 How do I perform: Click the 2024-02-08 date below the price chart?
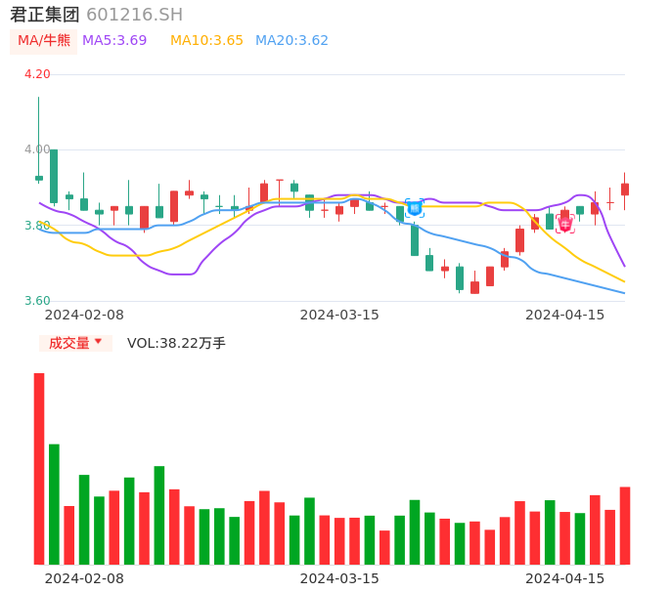84,315
